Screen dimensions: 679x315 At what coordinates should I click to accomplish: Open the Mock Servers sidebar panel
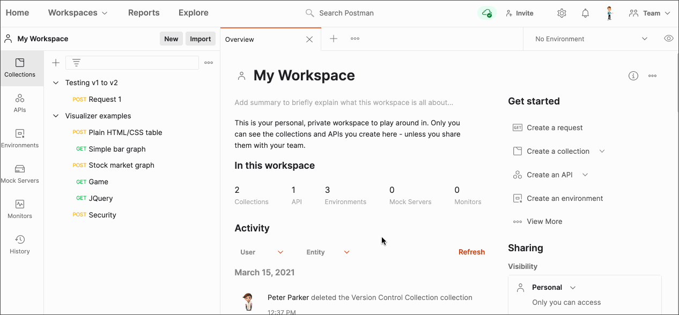tap(20, 174)
